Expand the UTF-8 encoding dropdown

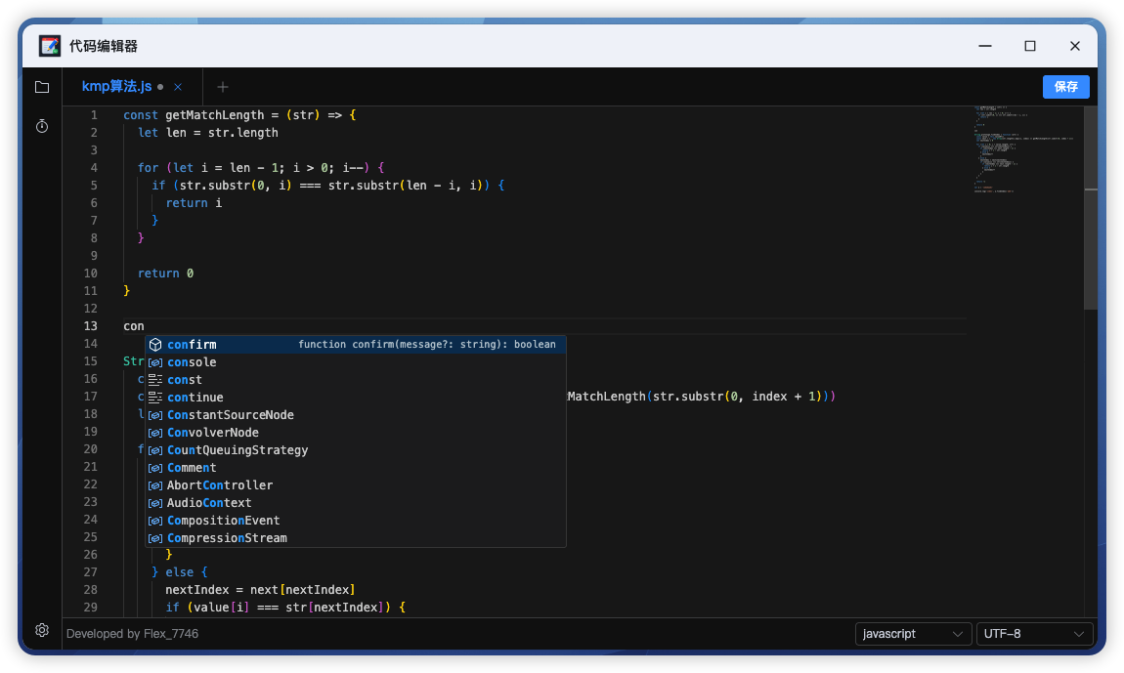point(1034,634)
